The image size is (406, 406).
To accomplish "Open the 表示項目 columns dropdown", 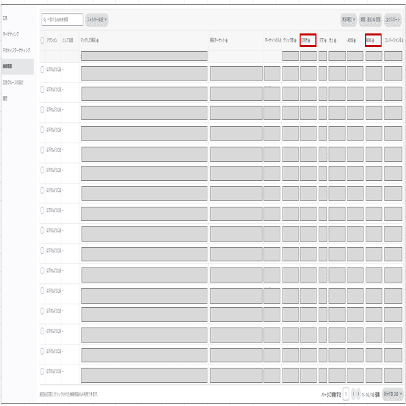I will point(349,20).
